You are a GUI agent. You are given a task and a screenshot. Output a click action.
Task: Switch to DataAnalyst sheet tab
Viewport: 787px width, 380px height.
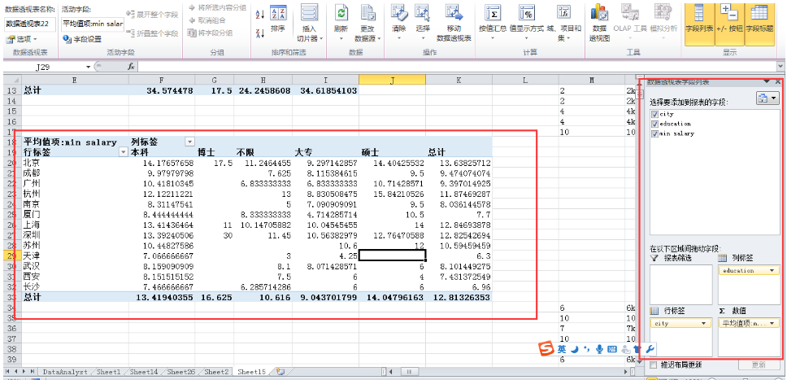coord(65,372)
